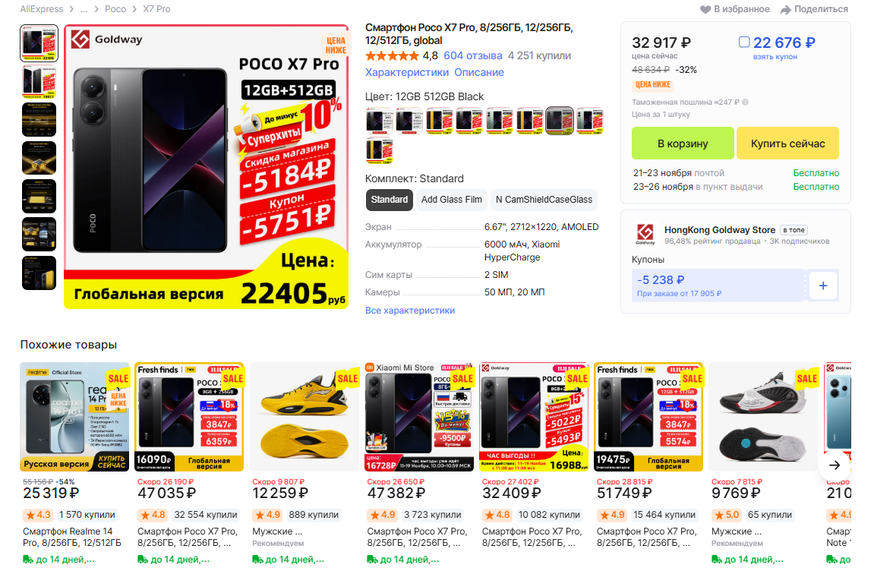Expand the breadcrumb ellipsis item
Viewport: 893px width, 574px height.
click(x=84, y=9)
